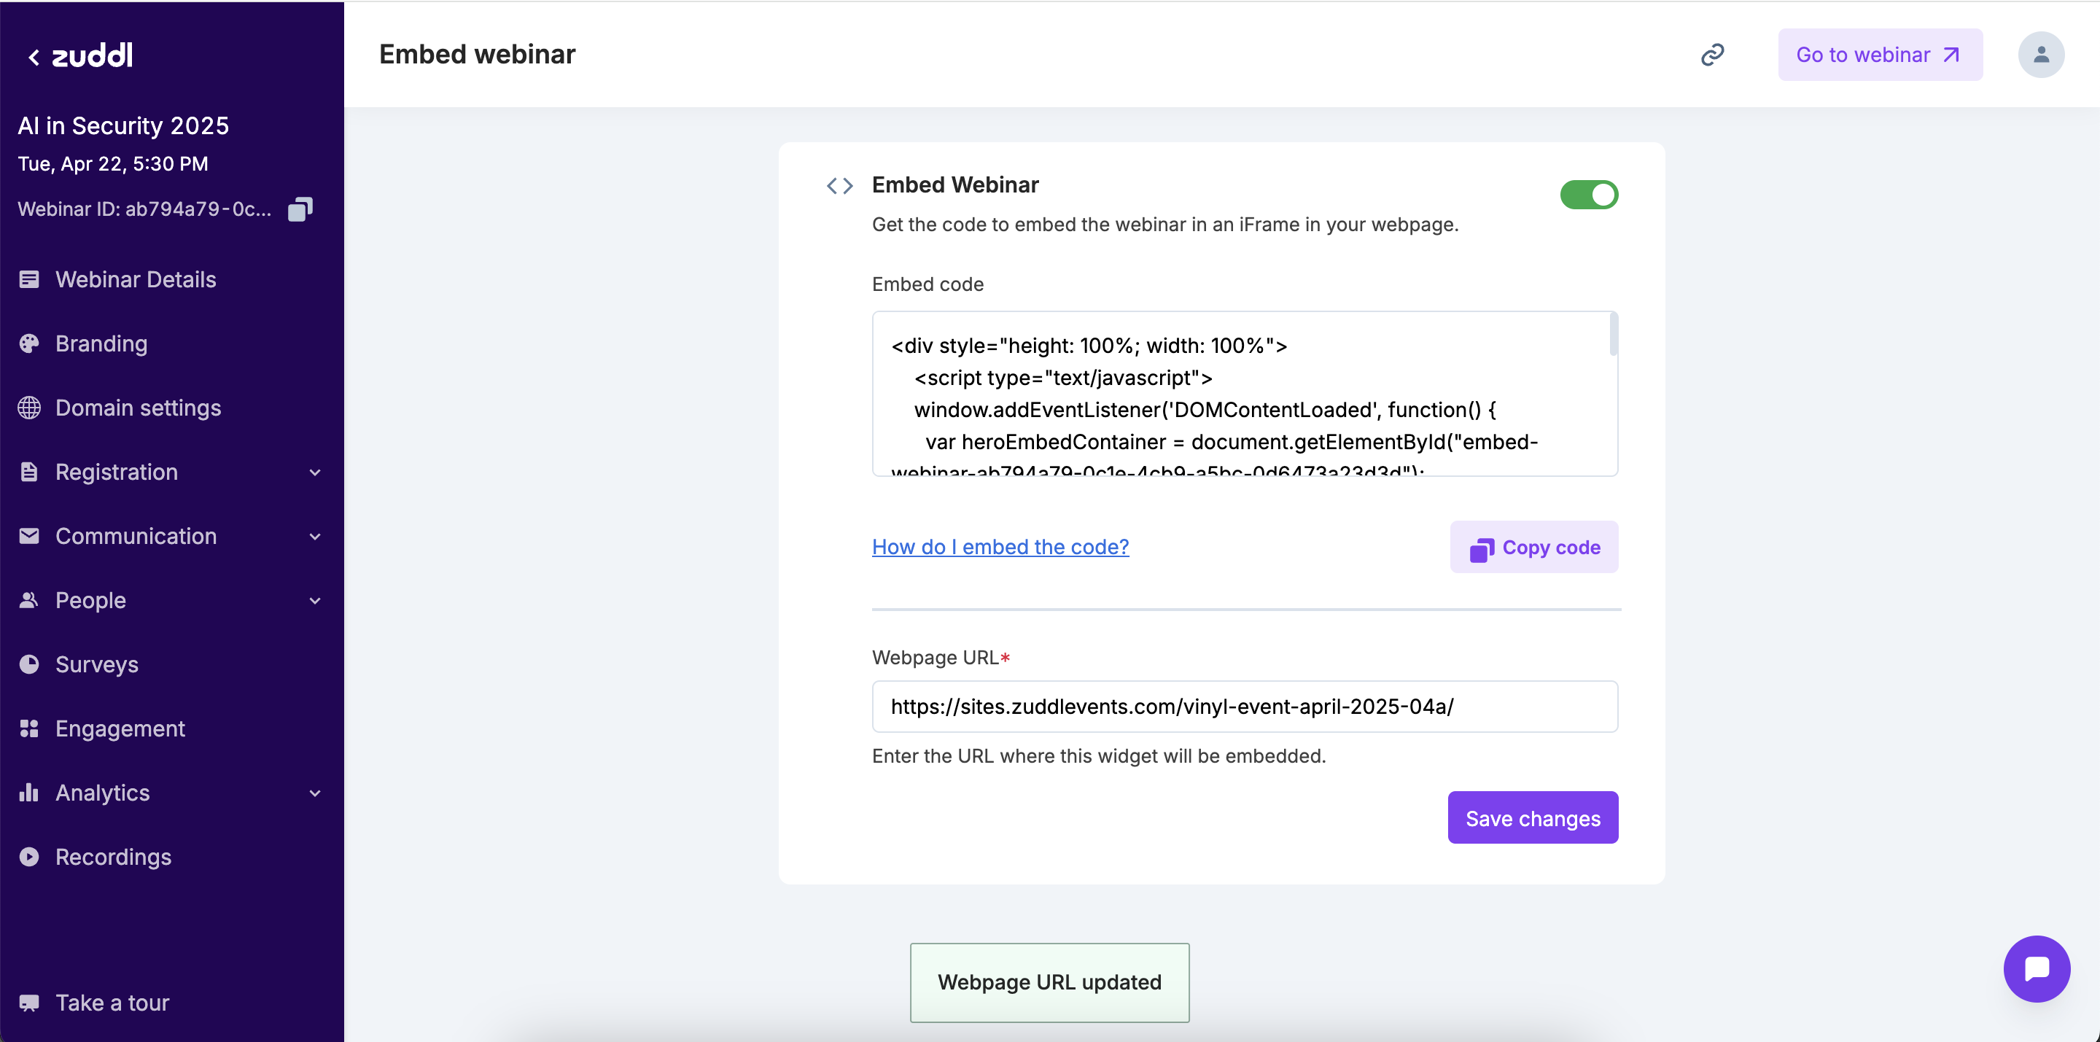The height and width of the screenshot is (1042, 2100).
Task: Click the Branding palette icon
Action: (29, 344)
